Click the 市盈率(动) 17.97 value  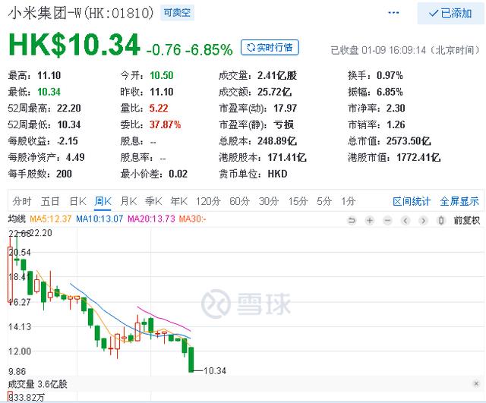click(286, 108)
